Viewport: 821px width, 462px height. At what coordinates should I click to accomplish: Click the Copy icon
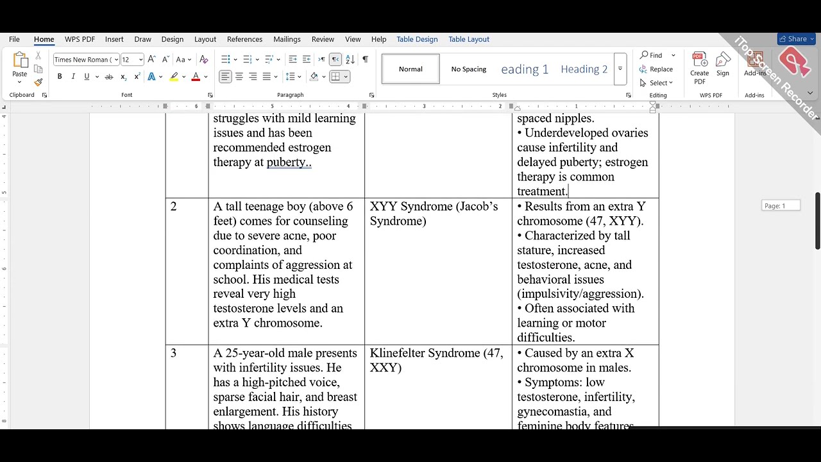coord(38,69)
